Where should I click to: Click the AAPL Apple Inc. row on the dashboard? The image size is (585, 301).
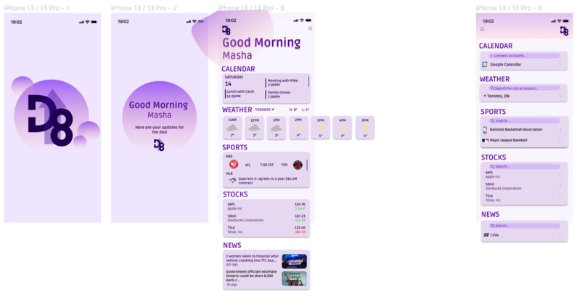pyautogui.click(x=266, y=206)
